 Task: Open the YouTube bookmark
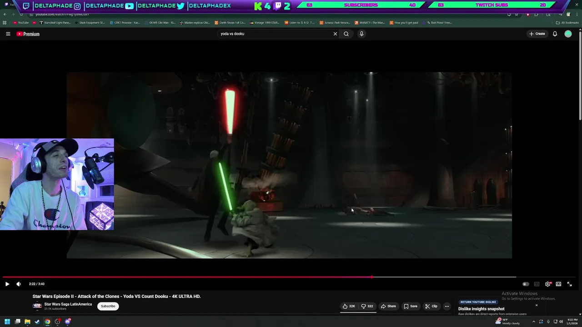21,23
